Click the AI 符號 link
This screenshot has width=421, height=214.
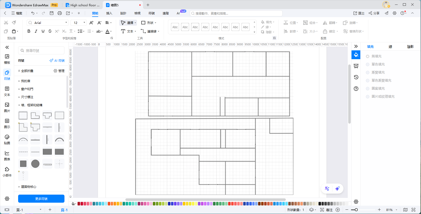[57, 61]
